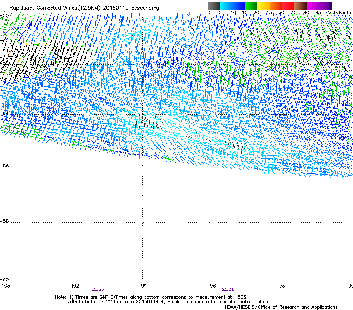This screenshot has width=353, height=310.
Task: Click the '-102' longitude label
Action: coord(73,286)
